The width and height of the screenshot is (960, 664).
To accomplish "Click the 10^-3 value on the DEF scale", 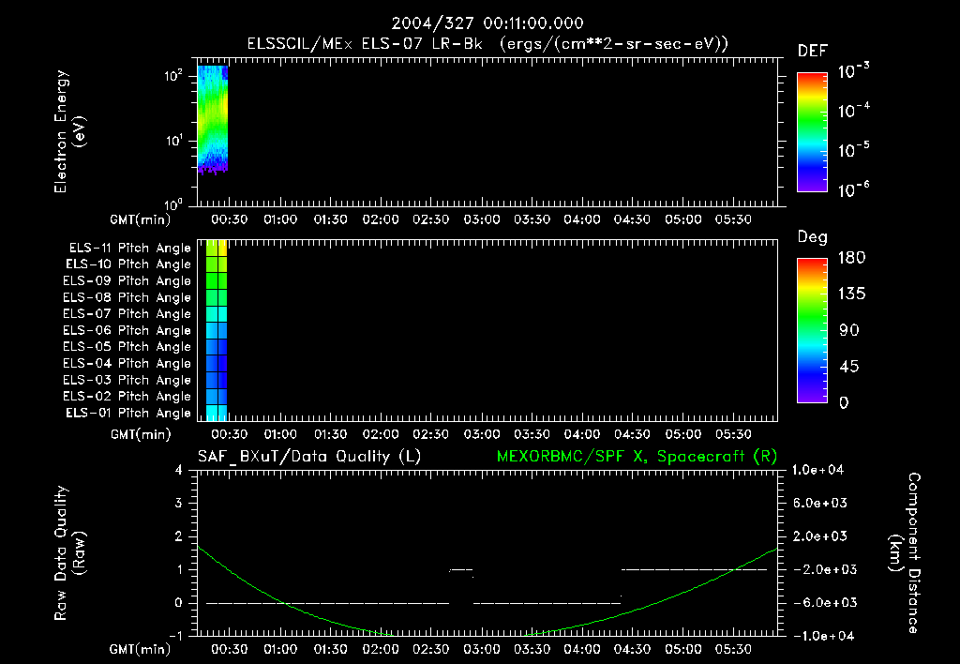I will pos(853,70).
